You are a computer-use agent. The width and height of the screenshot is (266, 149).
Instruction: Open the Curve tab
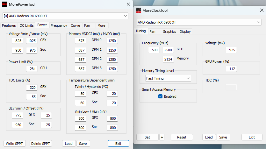point(75,25)
